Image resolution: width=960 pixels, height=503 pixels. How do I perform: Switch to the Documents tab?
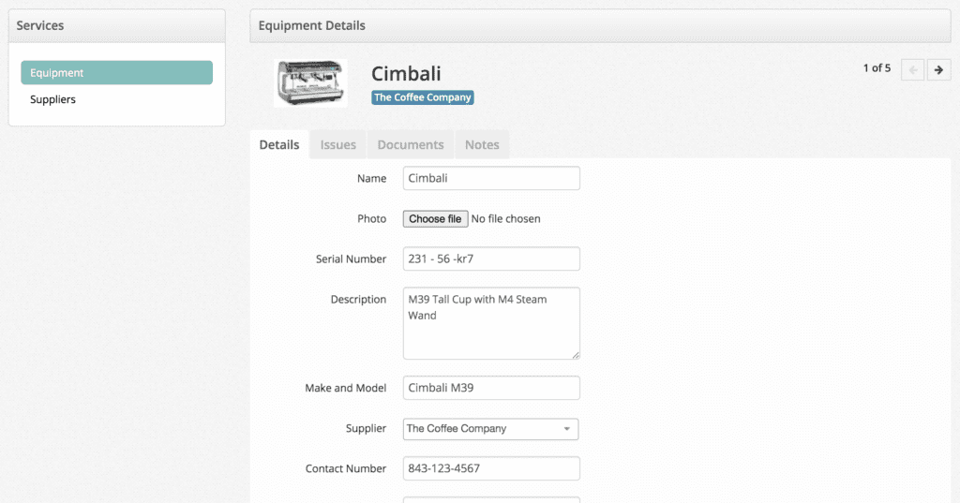click(411, 144)
